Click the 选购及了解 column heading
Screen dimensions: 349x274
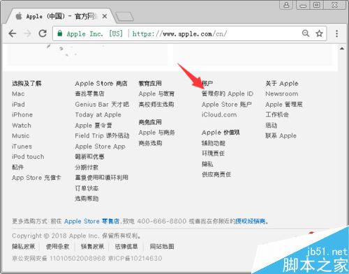(27, 84)
